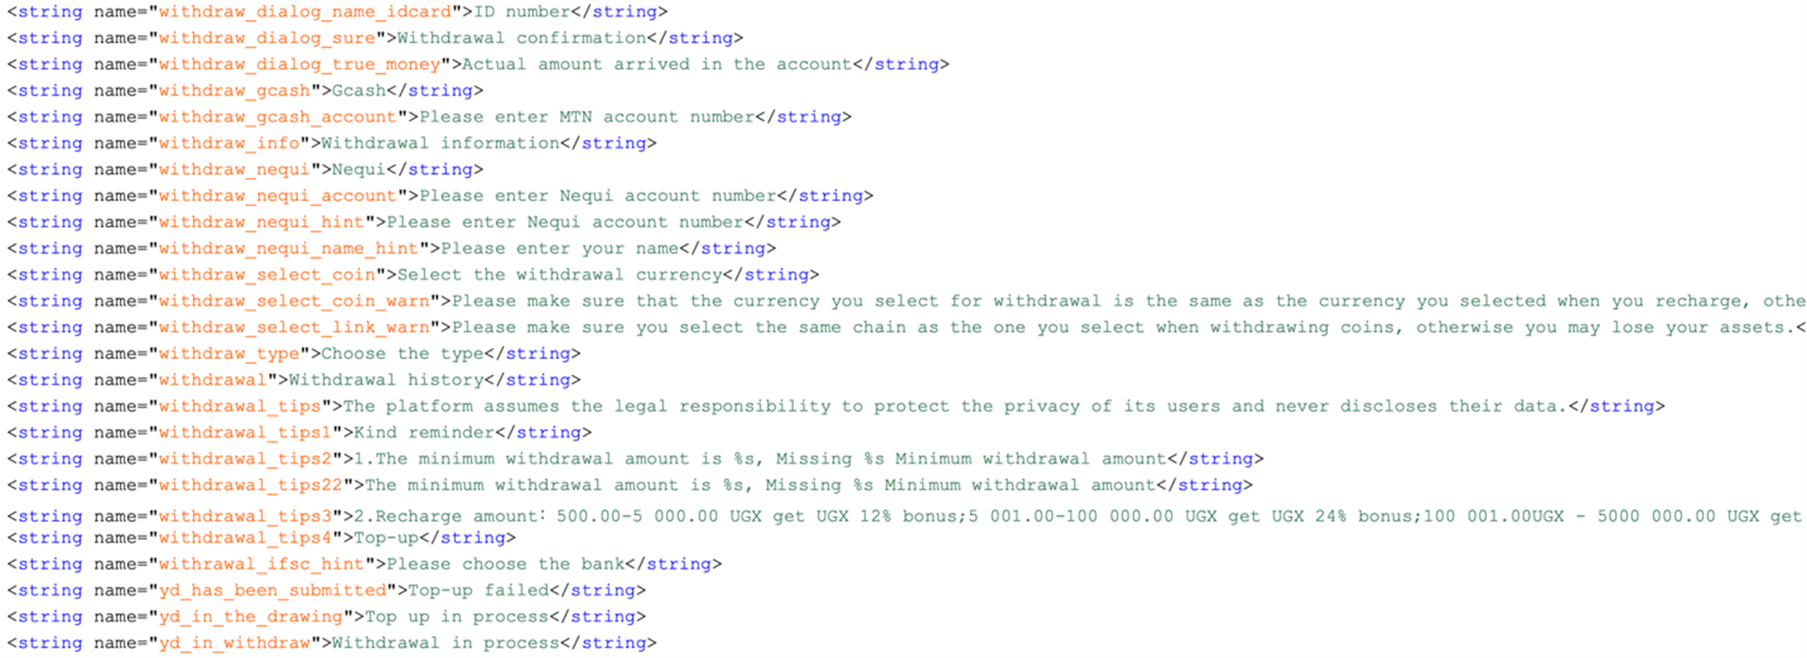Click the "withdraw_select_link_warn" attribute name
The width and height of the screenshot is (1807, 658).
293,328
